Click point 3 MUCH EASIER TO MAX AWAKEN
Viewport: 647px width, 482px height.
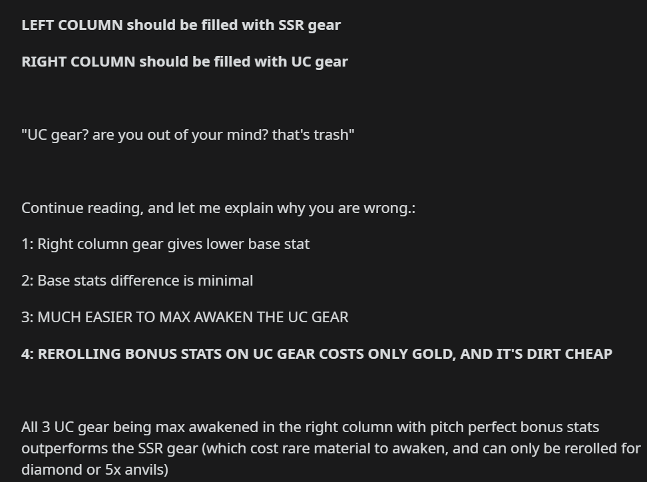point(185,318)
